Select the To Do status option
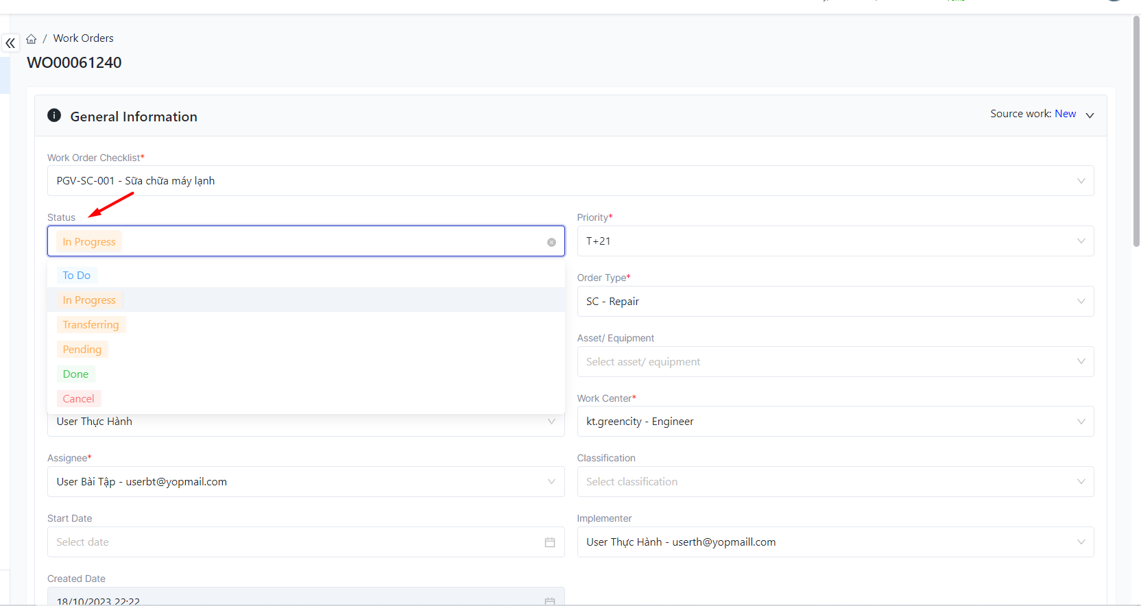 (x=77, y=276)
